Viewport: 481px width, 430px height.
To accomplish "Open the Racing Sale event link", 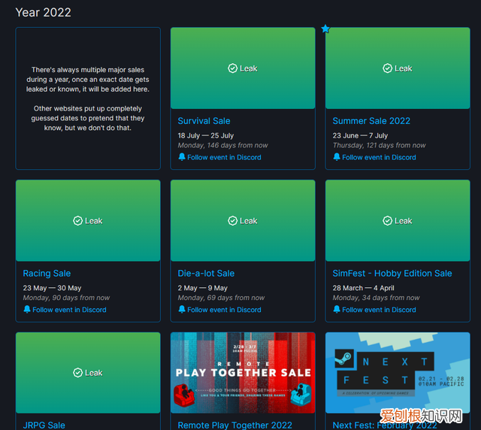I will [x=47, y=274].
